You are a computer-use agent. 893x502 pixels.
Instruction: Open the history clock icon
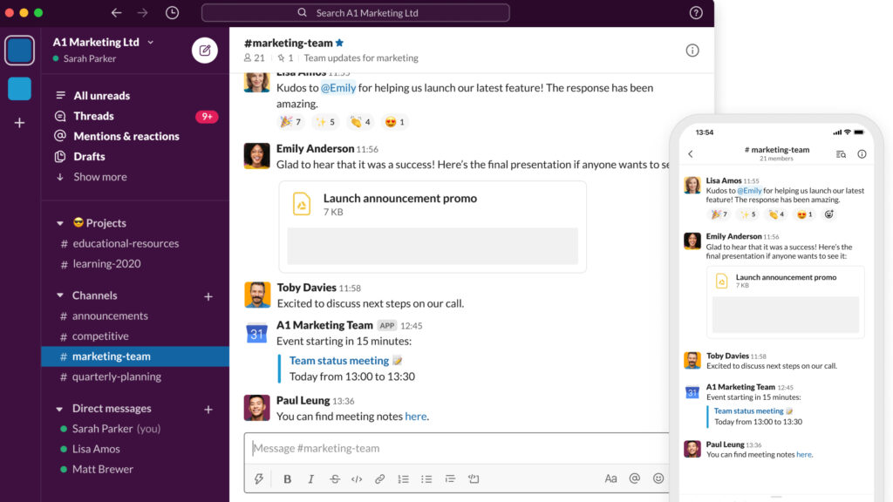point(172,13)
